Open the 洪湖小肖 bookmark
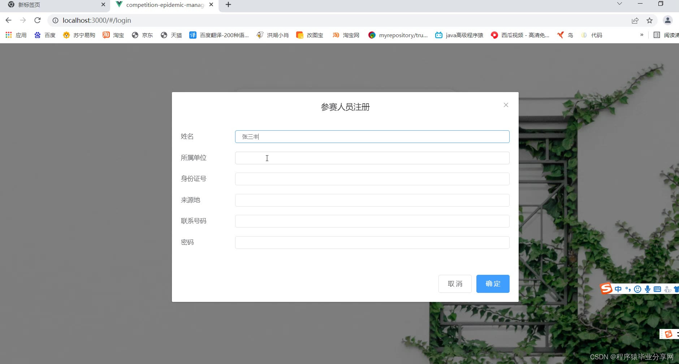Image resolution: width=679 pixels, height=364 pixels. click(x=273, y=35)
